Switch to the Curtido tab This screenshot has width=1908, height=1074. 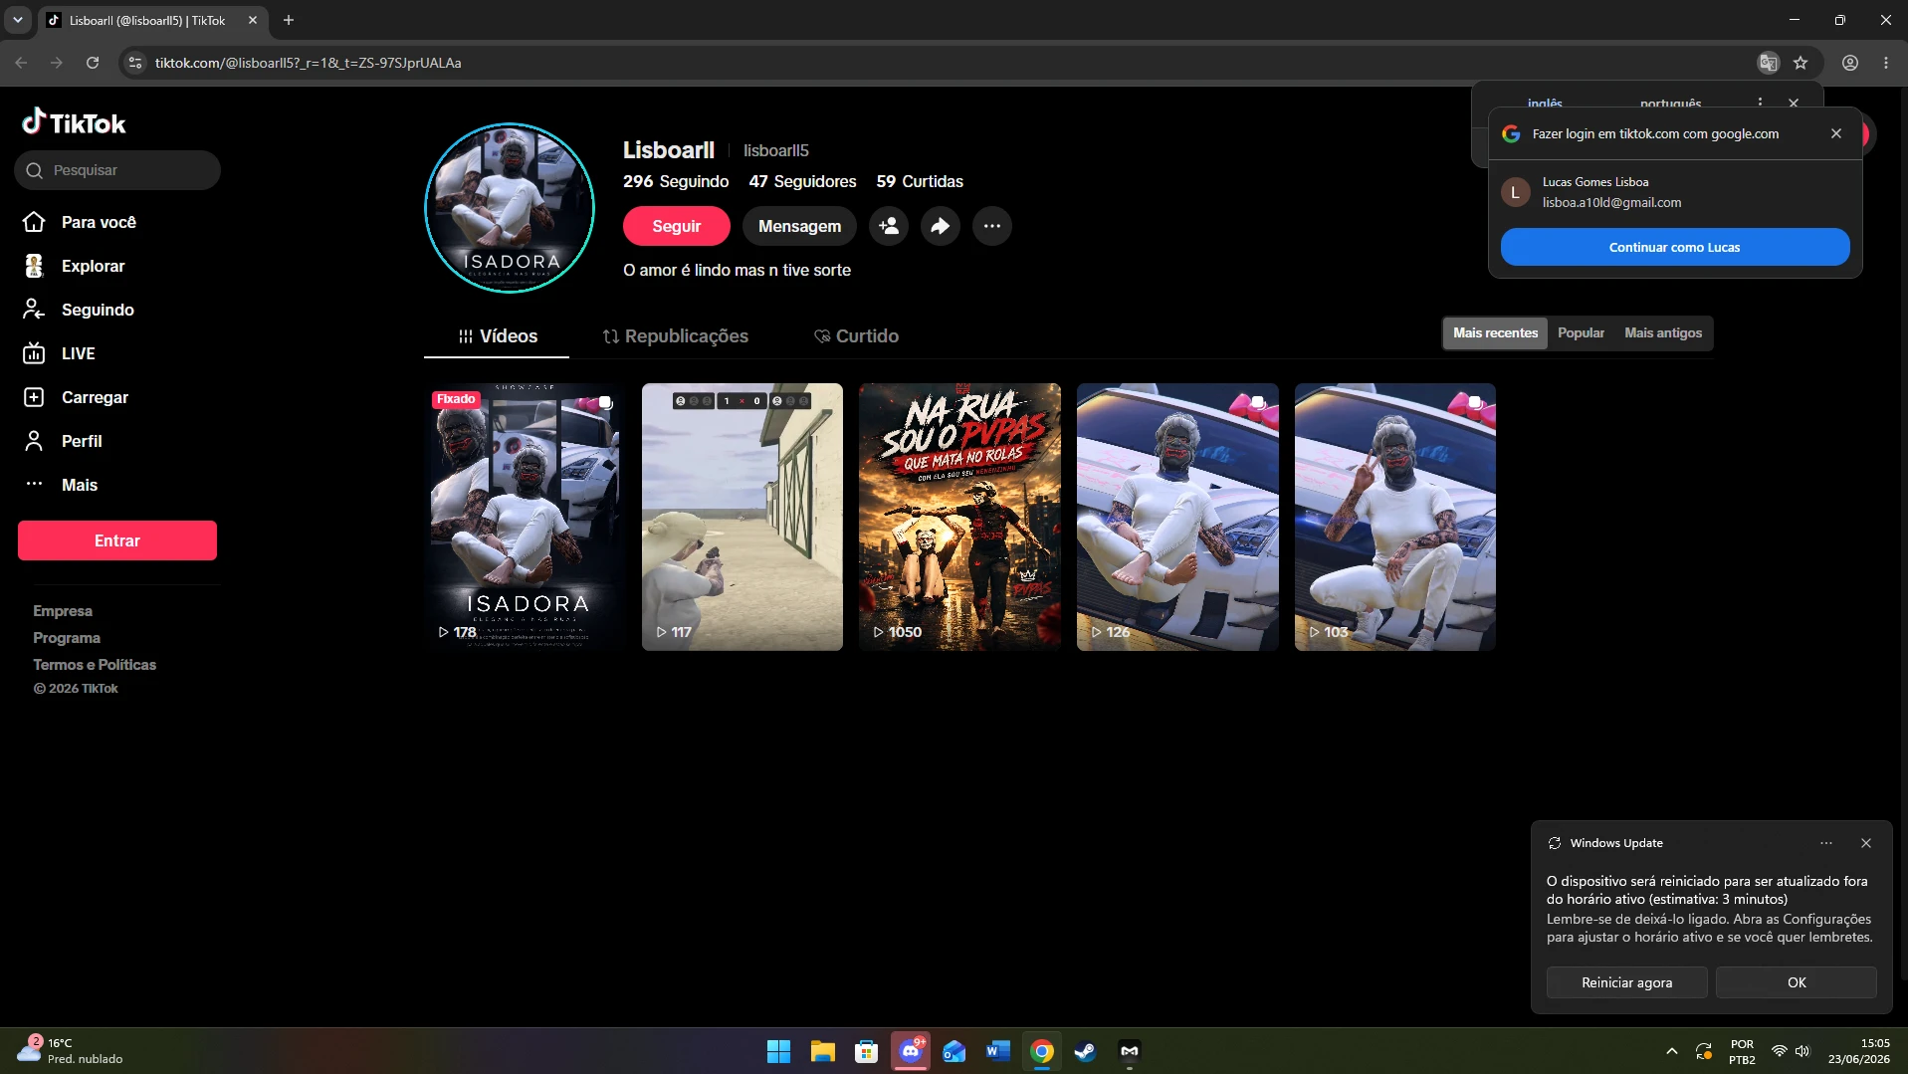[x=856, y=336]
